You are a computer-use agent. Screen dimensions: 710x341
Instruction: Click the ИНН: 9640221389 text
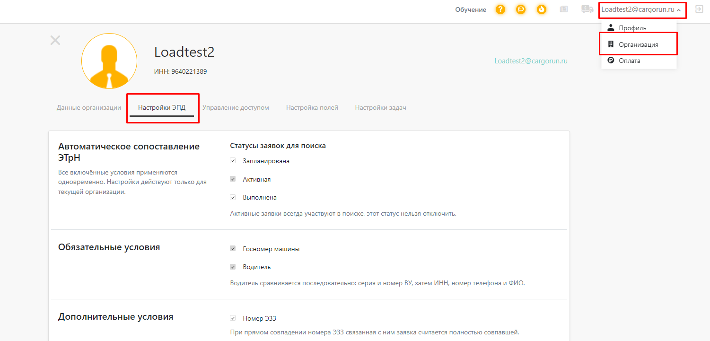180,72
